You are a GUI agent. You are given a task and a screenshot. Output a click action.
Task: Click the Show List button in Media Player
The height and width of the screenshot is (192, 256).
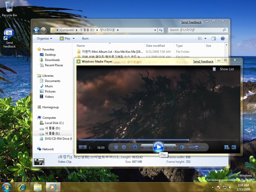(x=223, y=69)
